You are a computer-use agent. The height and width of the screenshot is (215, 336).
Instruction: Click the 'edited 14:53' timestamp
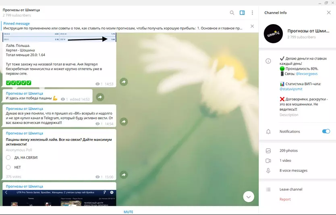80,99
